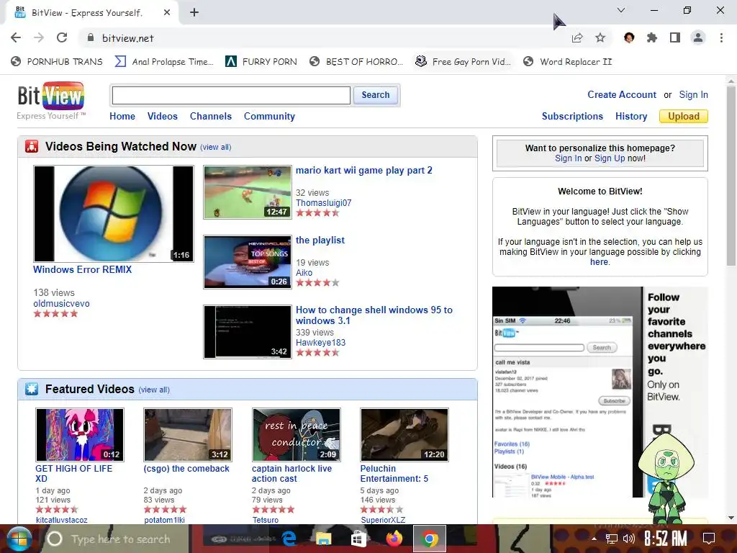Click uploader name Aiko
This screenshot has width=737, height=553.
point(304,273)
